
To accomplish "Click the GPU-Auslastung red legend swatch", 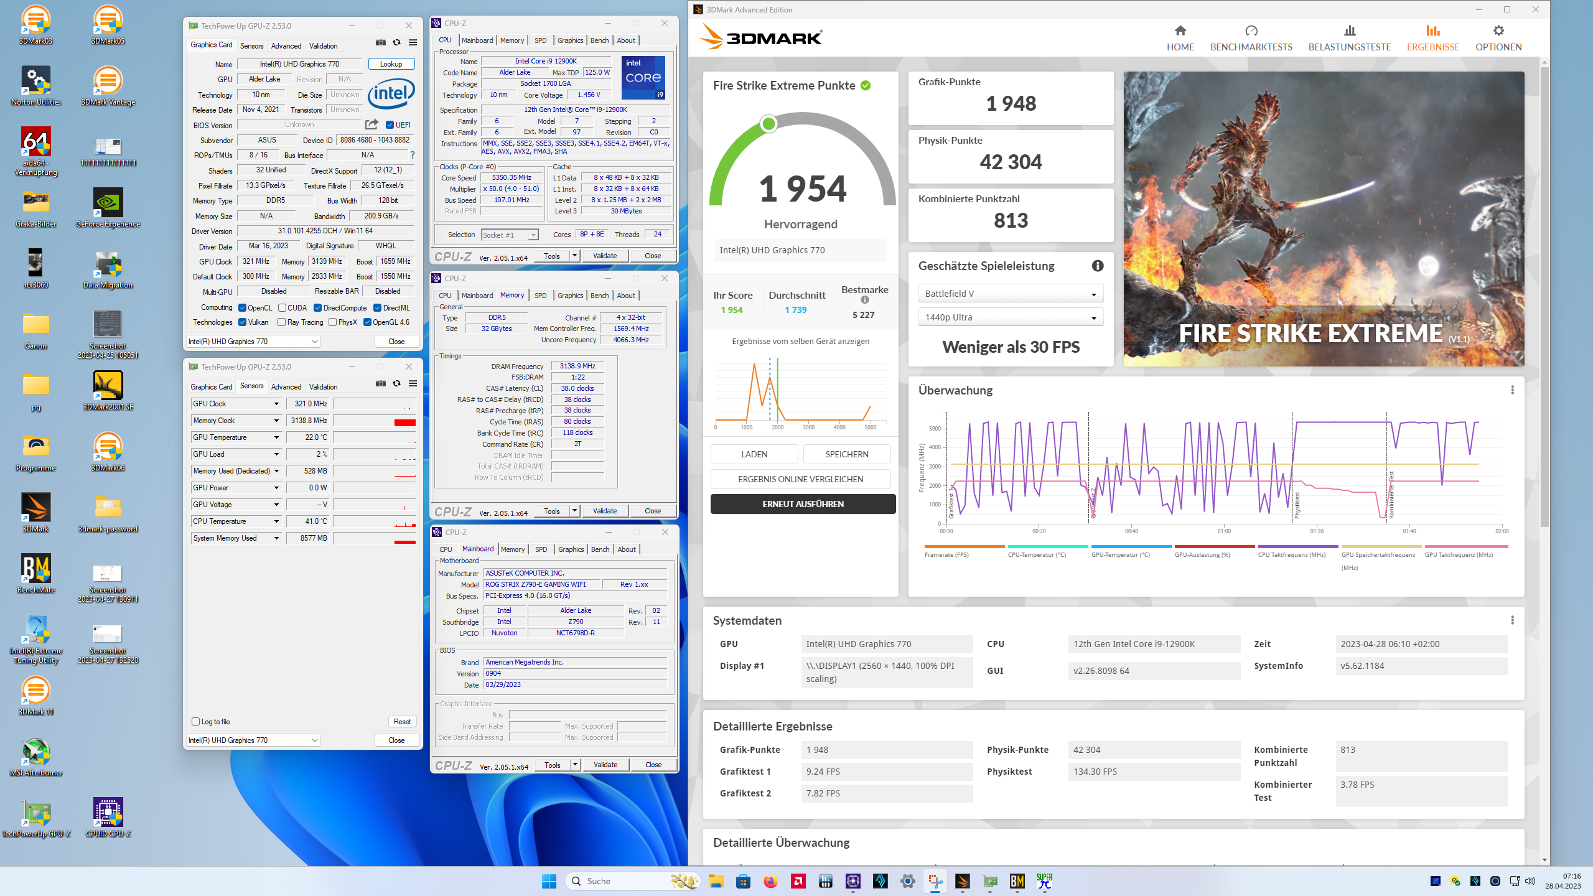I will point(1215,546).
